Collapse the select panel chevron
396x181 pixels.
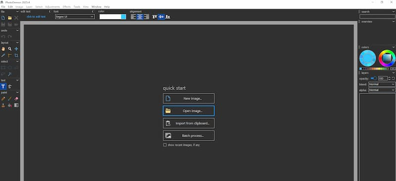(x=17, y=61)
